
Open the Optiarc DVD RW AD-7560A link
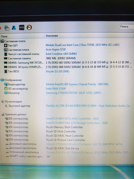point(88,152)
